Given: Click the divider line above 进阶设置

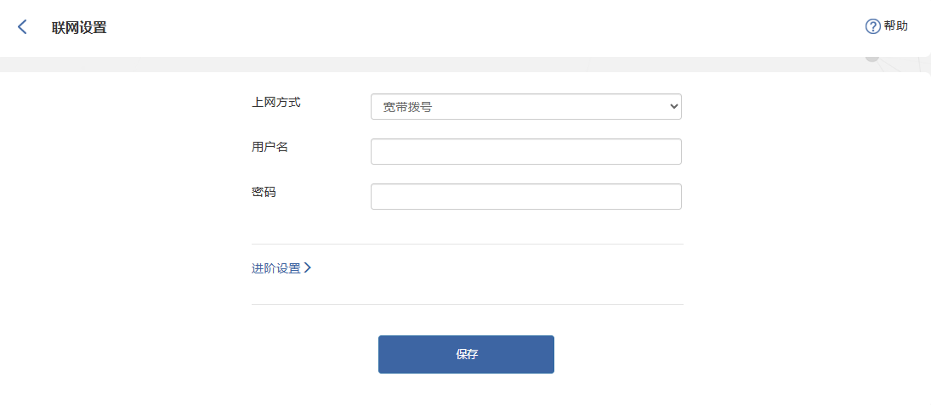Looking at the screenshot, I should [468, 245].
